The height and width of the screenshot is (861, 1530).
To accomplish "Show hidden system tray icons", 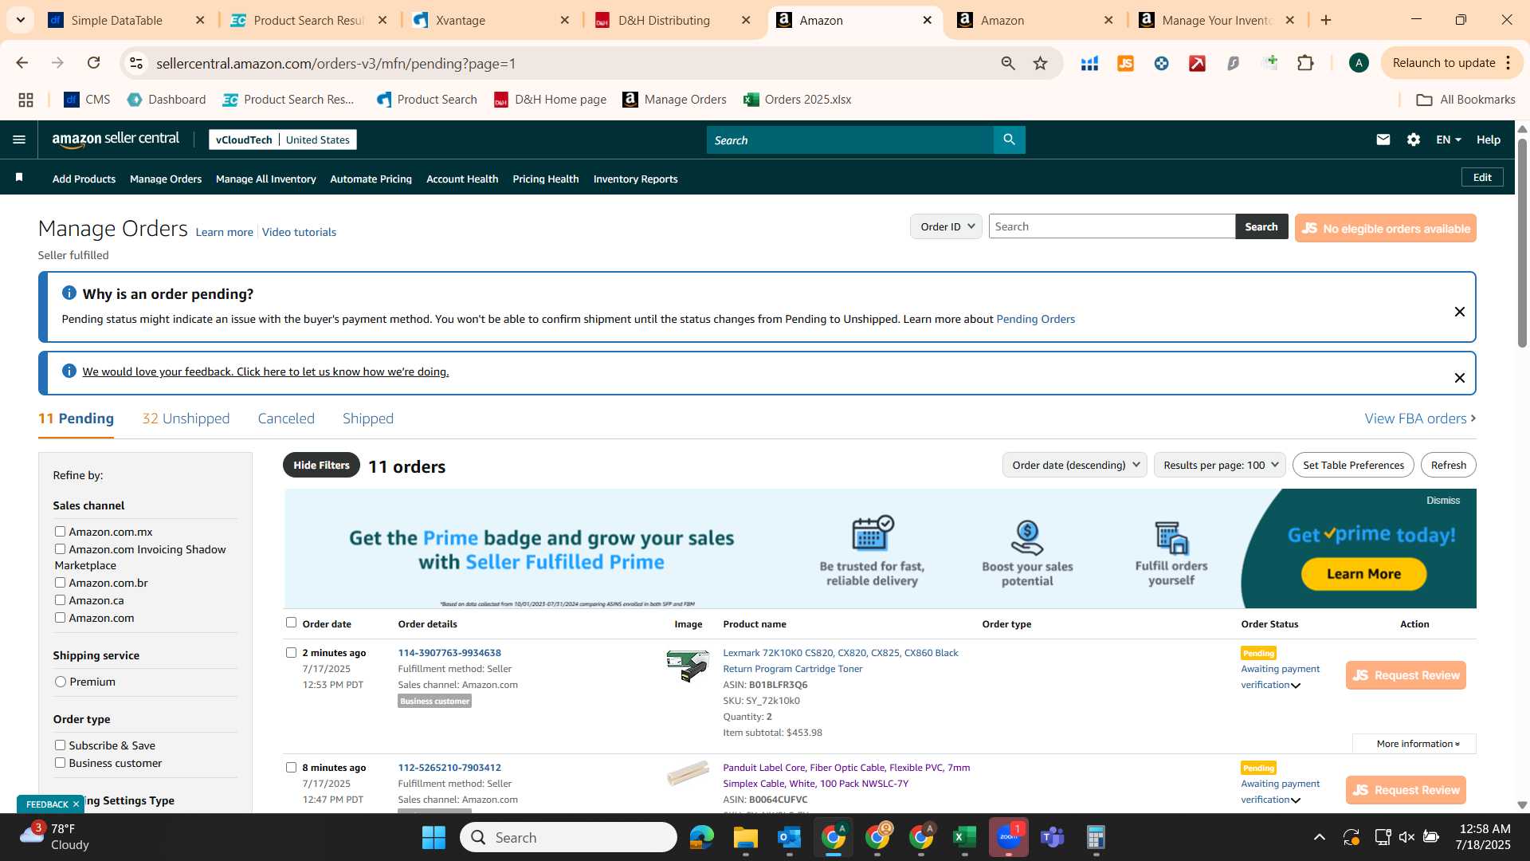I will 1320,837.
